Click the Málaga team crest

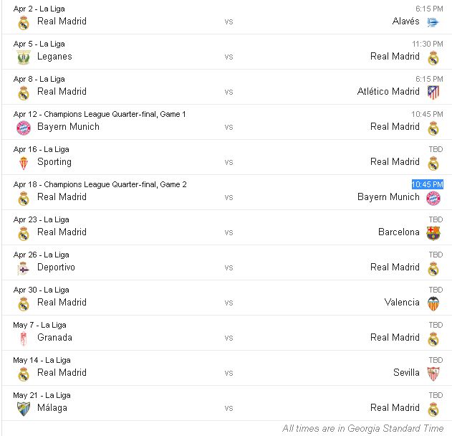[x=24, y=409]
